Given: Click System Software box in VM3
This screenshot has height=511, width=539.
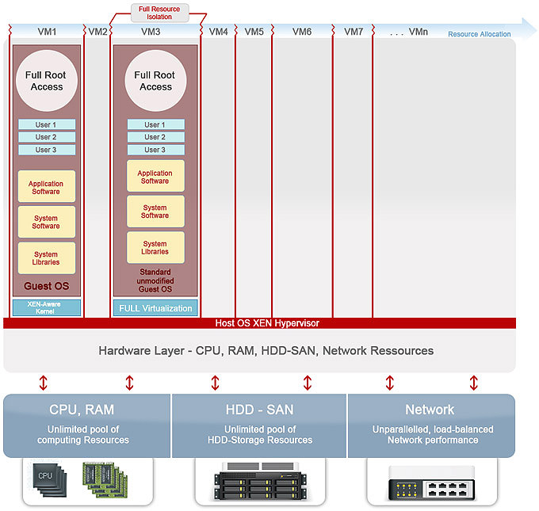Looking at the screenshot, I should (x=155, y=212).
